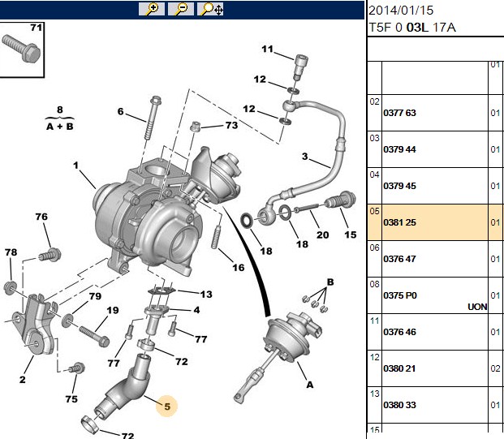Select the magnifier with pan arrows tool
This screenshot has width=504, height=439.
[210, 9]
